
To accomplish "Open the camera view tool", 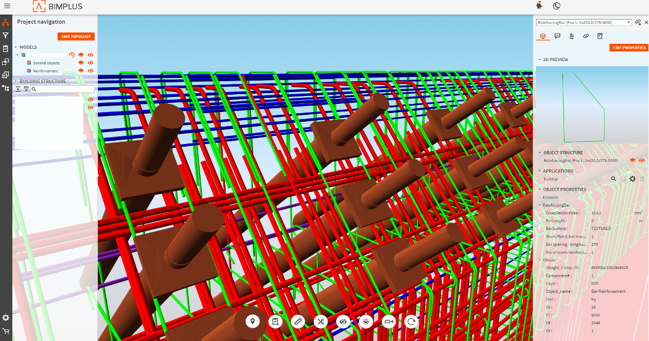I will (389, 322).
